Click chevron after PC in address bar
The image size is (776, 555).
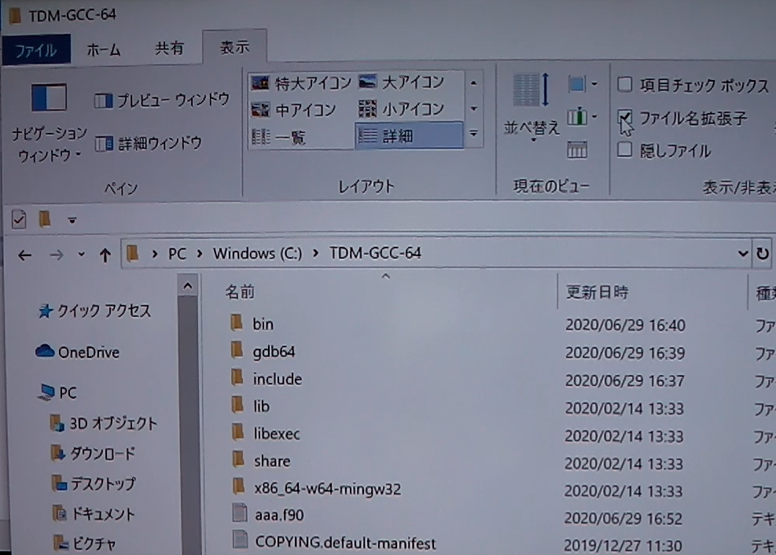click(200, 254)
